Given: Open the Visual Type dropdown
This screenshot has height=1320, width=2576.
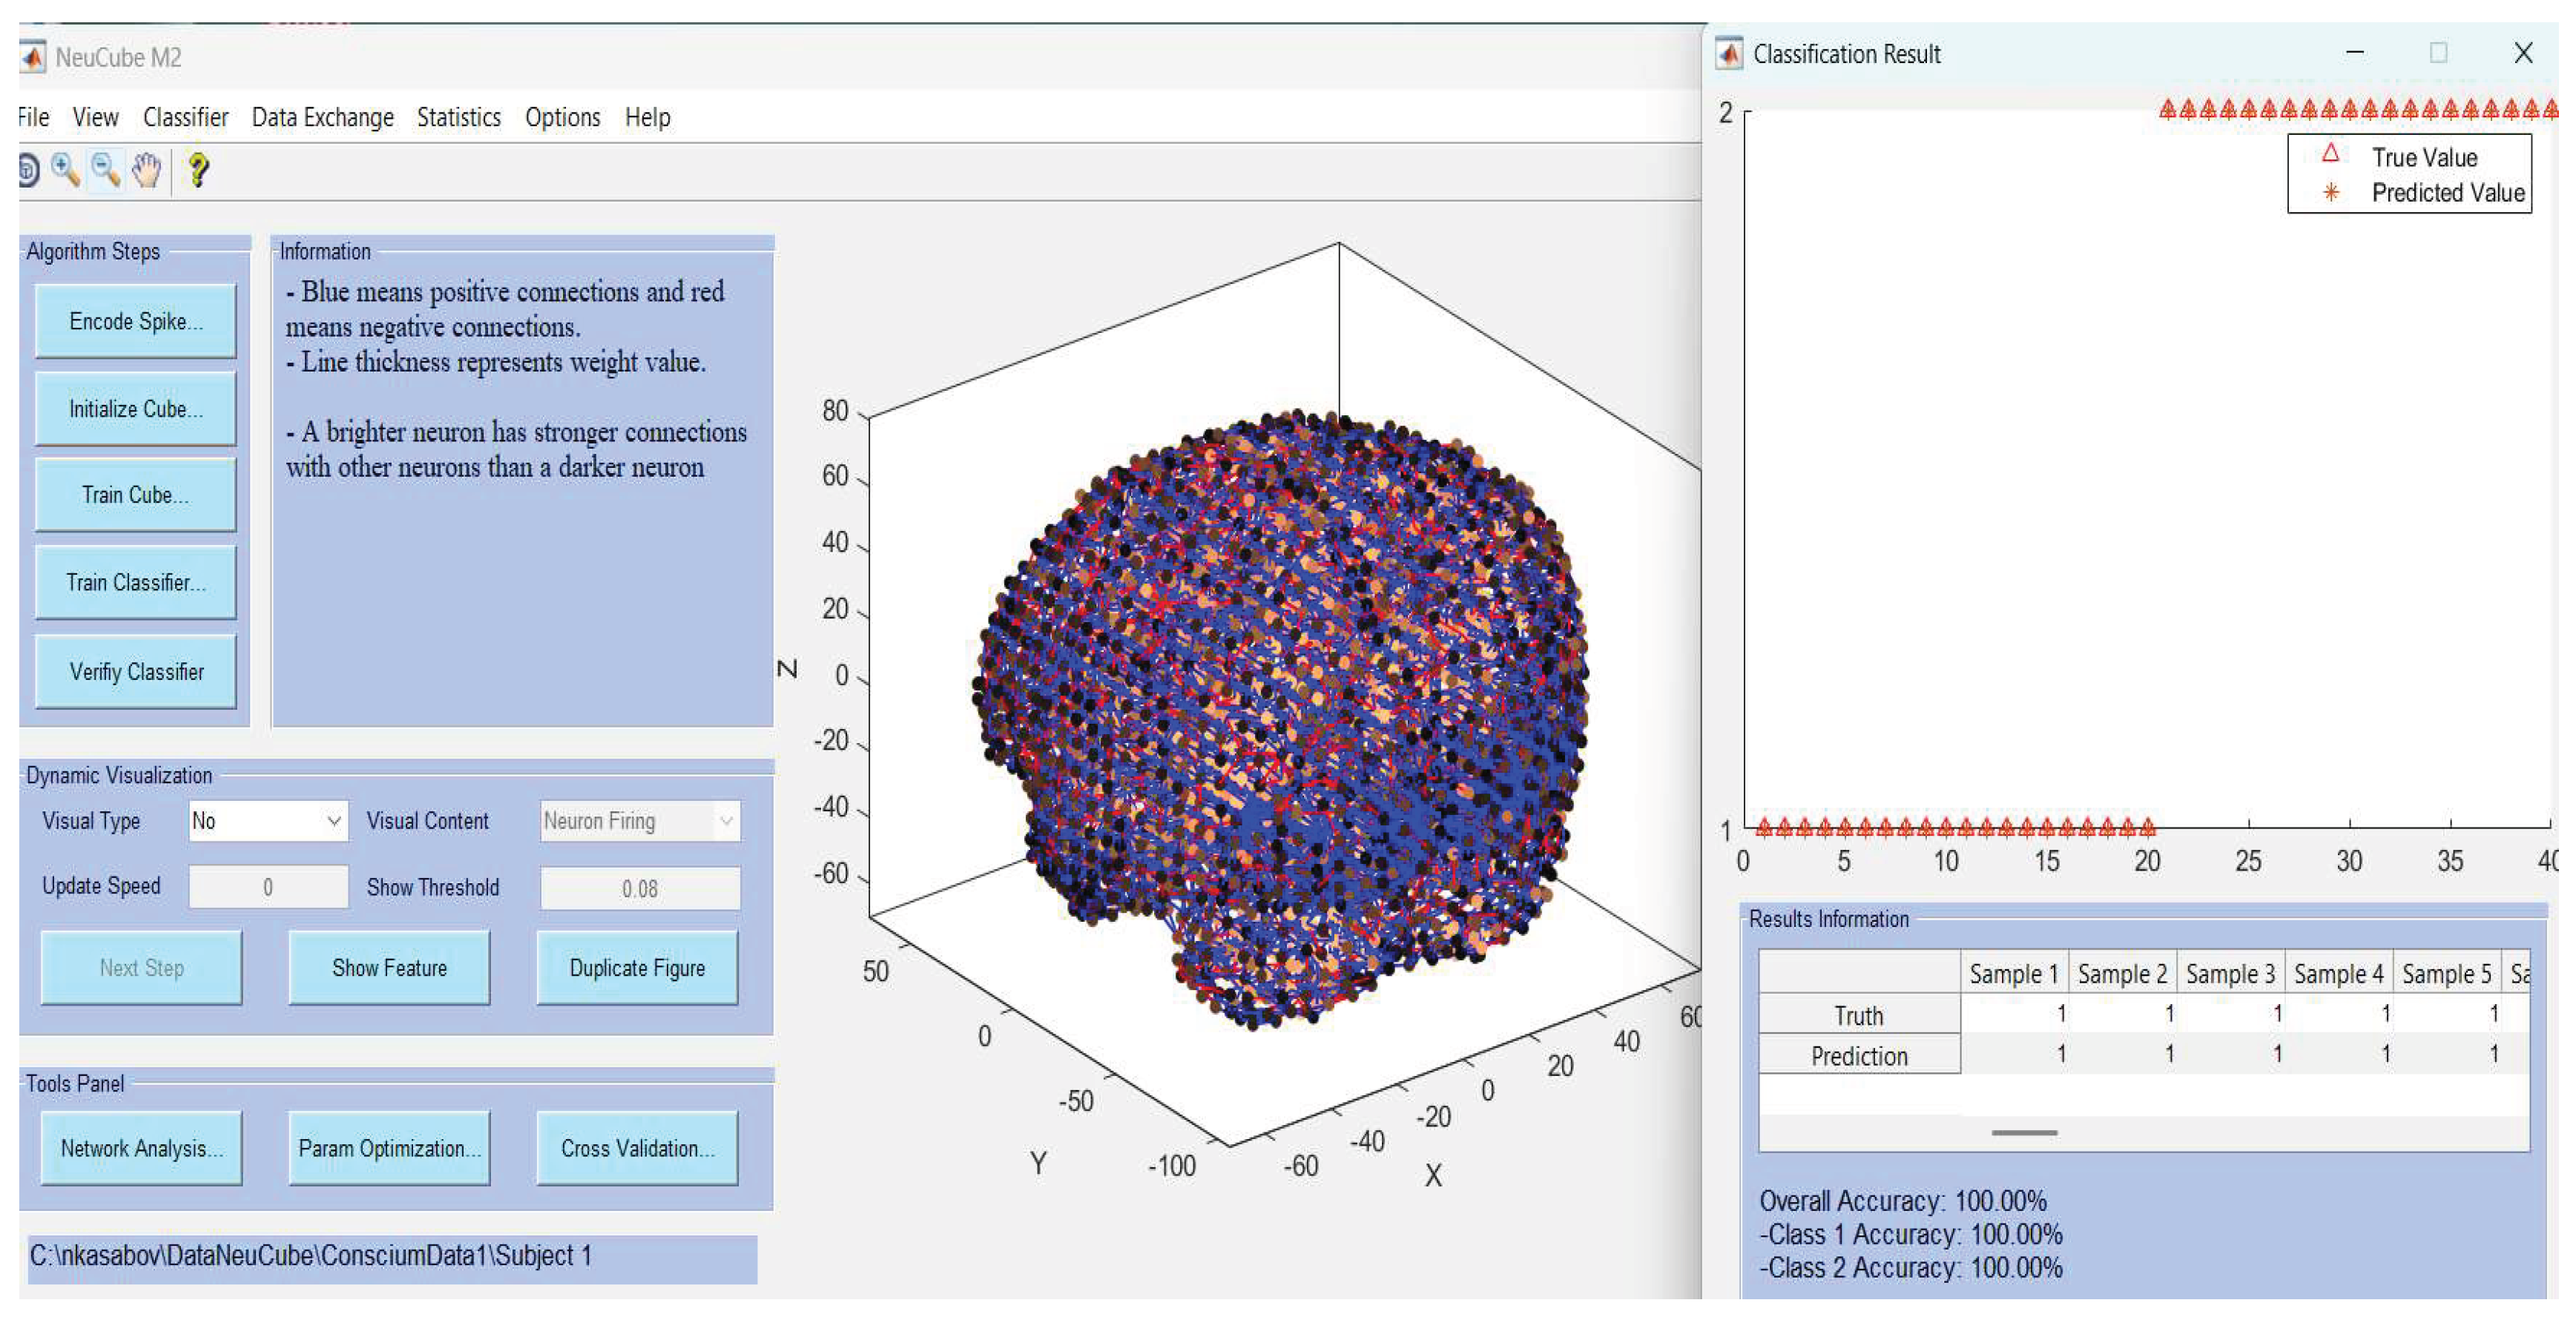Looking at the screenshot, I should coord(268,821).
